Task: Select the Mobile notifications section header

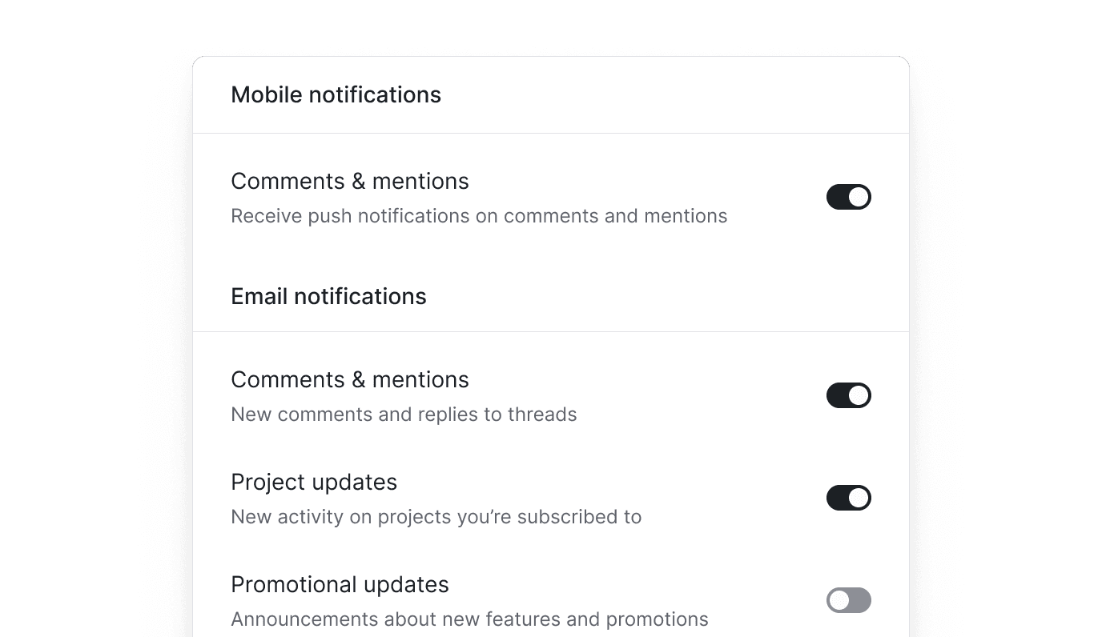Action: coord(336,94)
